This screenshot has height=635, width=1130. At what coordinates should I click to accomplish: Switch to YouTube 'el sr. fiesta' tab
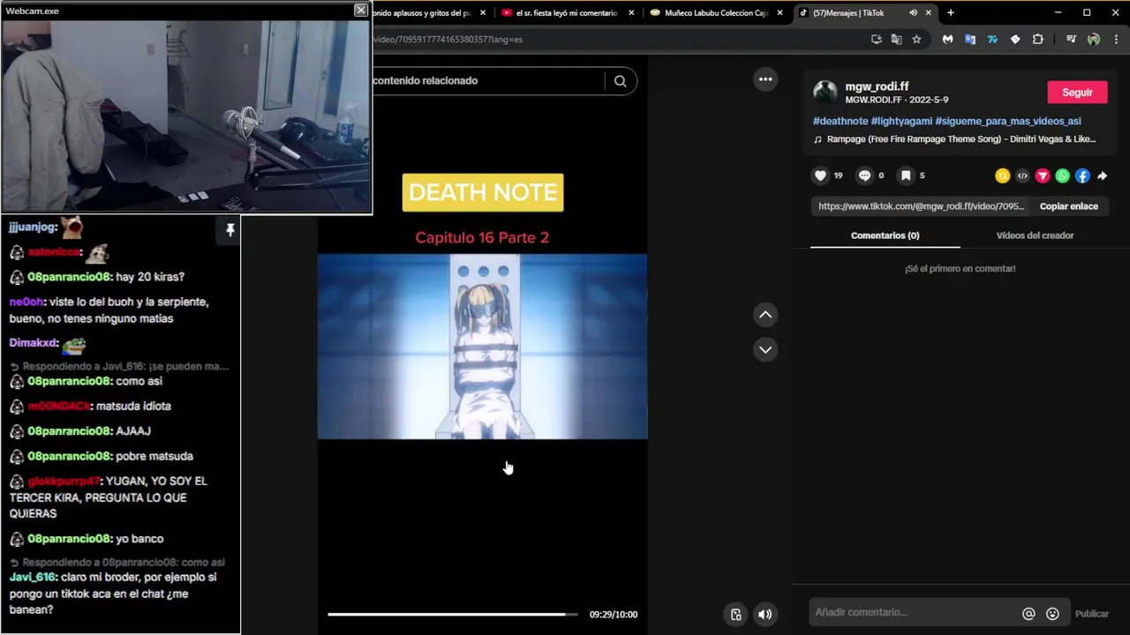pyautogui.click(x=565, y=13)
